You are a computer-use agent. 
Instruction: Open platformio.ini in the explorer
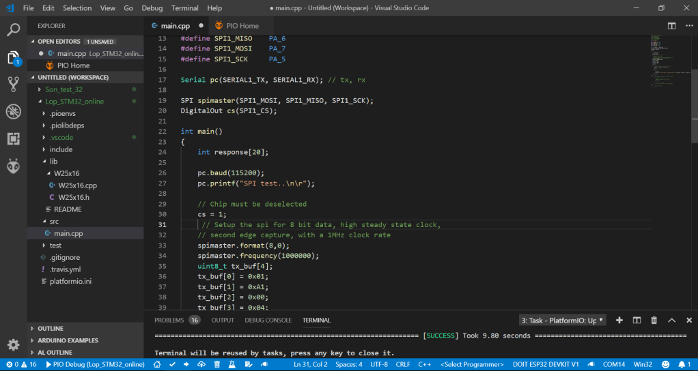70,281
